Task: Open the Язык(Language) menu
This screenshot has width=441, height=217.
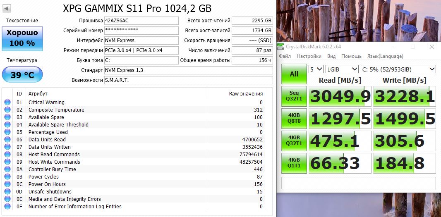Action: (x=385, y=56)
